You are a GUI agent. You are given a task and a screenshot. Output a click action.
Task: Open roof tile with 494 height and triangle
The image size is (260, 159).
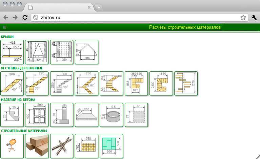pyautogui.click(x=37, y=52)
